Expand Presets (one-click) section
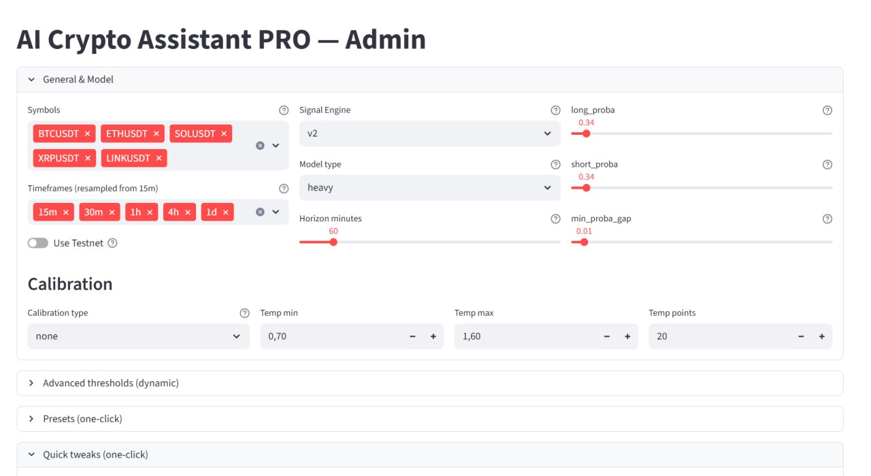 click(430, 419)
